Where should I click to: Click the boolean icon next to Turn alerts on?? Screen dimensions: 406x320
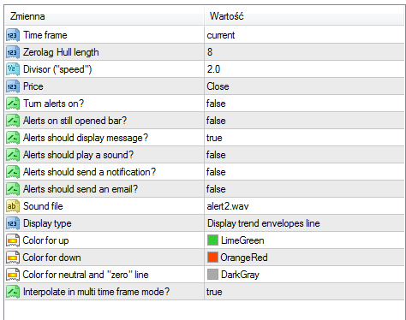(x=13, y=104)
